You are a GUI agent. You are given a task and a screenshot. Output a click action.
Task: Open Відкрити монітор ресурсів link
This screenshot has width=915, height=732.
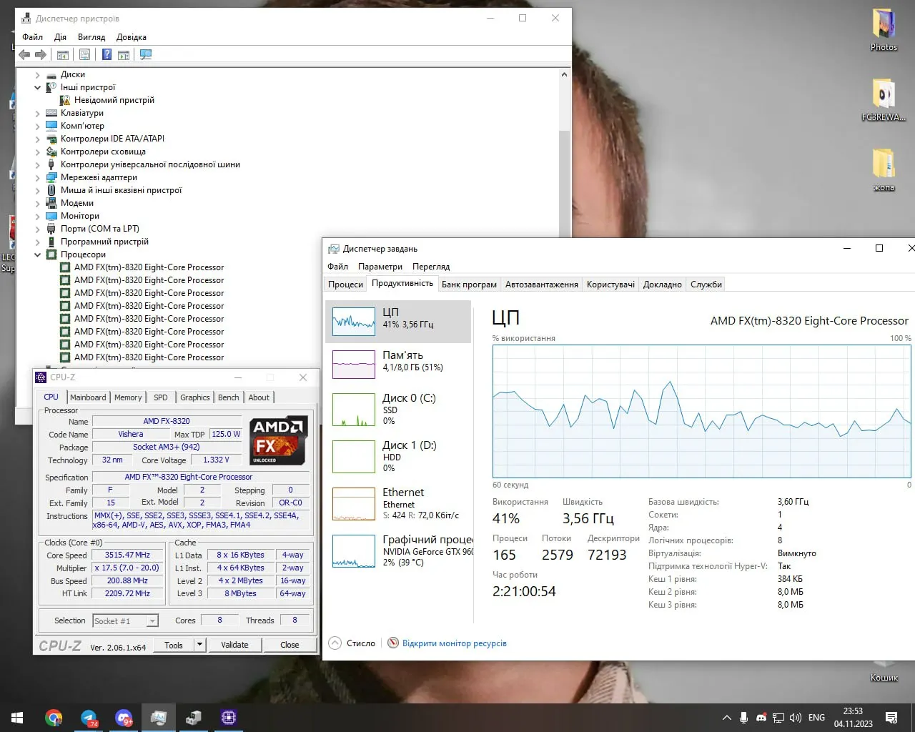point(455,643)
